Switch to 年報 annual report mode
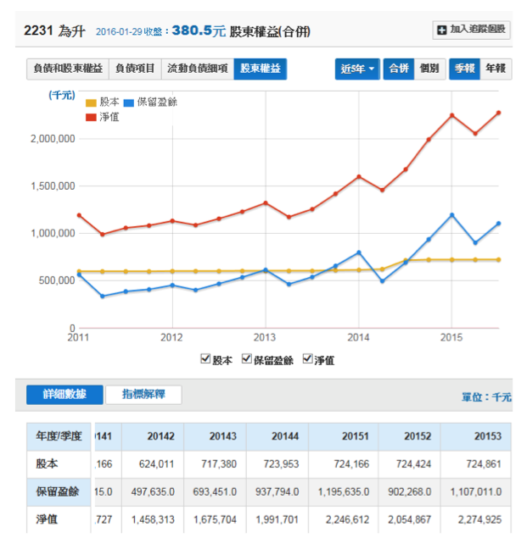 (496, 69)
